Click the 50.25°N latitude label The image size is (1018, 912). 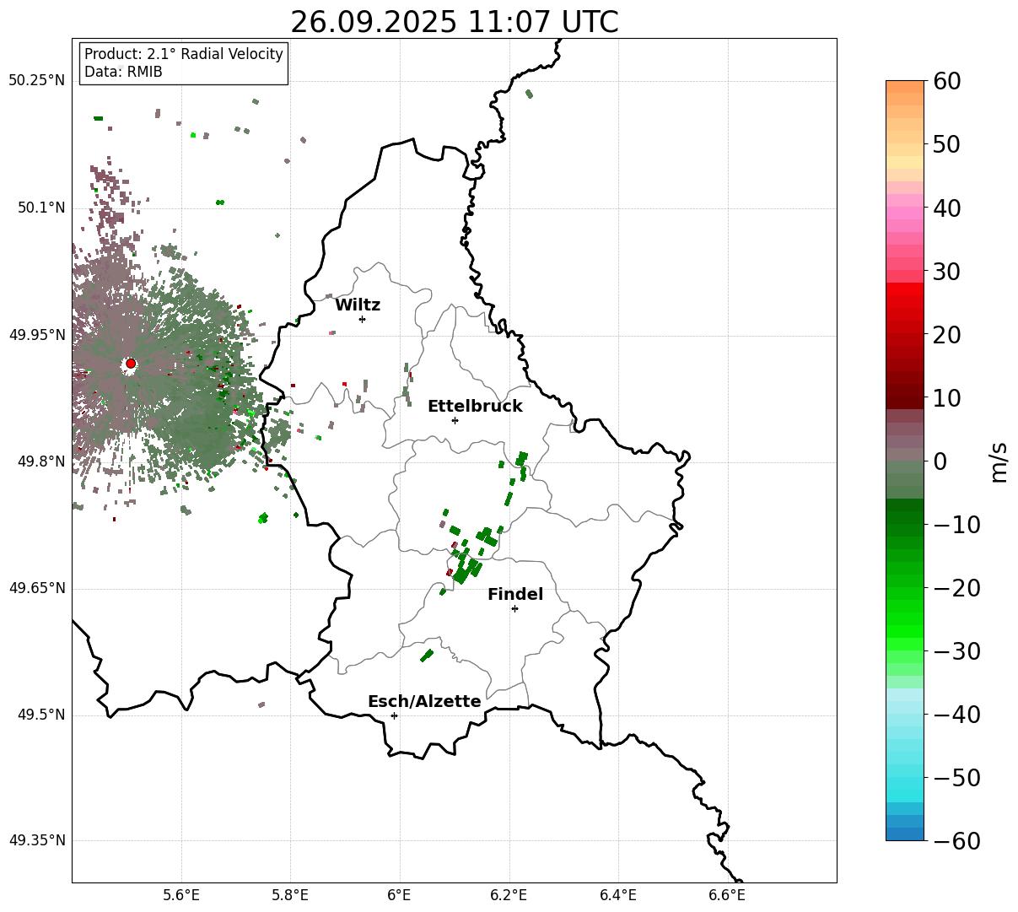(37, 81)
